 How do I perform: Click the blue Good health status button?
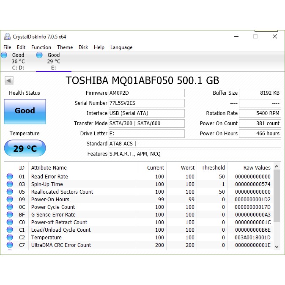coord(25,112)
